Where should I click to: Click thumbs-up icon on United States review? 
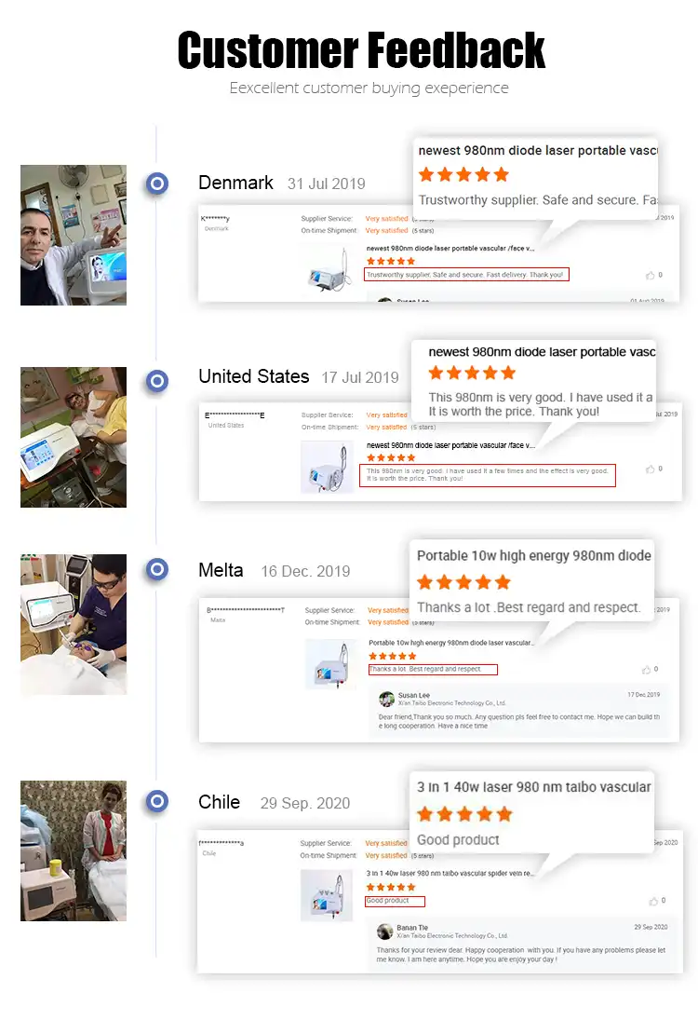650,469
